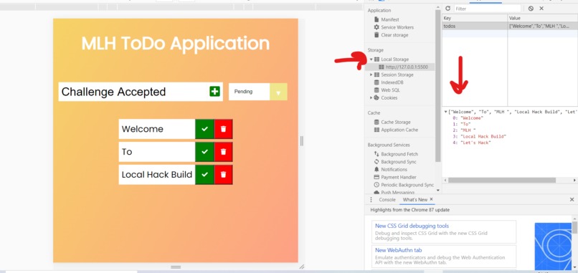
Task: Open New CSS Grid debugging tools link
Action: click(412, 226)
